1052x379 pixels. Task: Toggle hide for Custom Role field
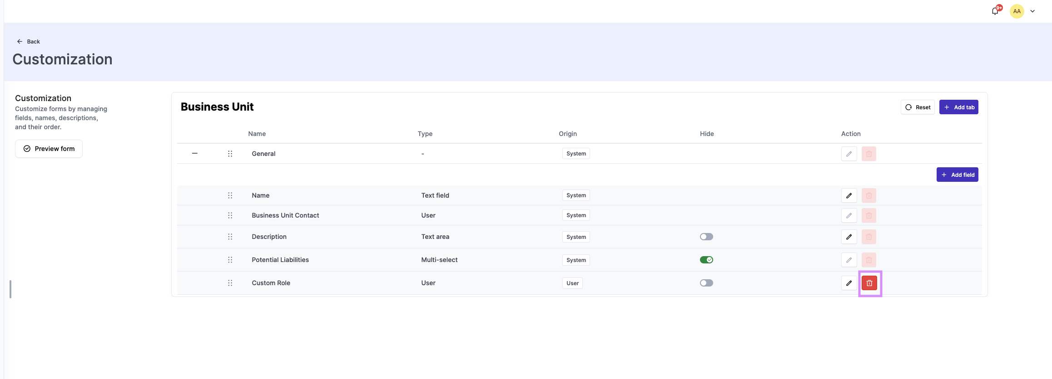click(x=706, y=283)
